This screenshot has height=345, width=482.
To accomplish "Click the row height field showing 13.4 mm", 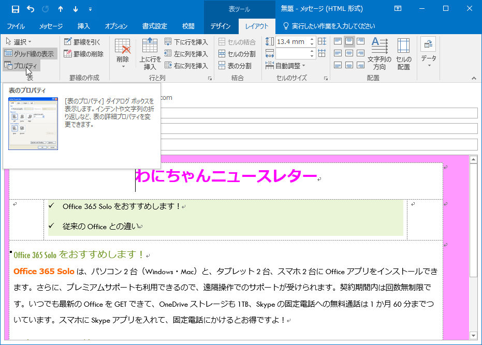I will [x=292, y=42].
